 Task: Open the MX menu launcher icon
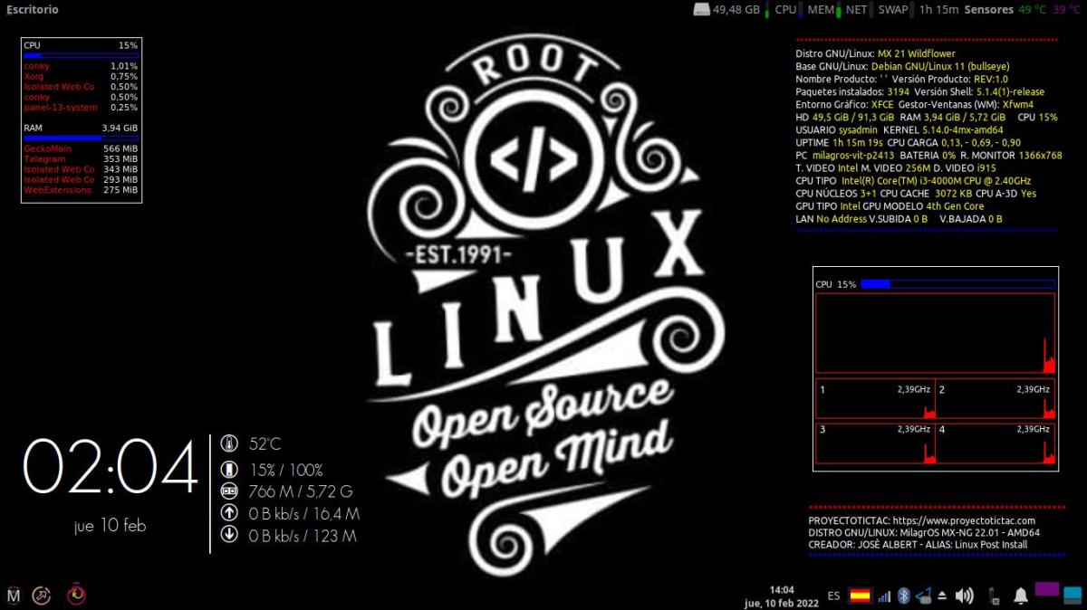14,595
